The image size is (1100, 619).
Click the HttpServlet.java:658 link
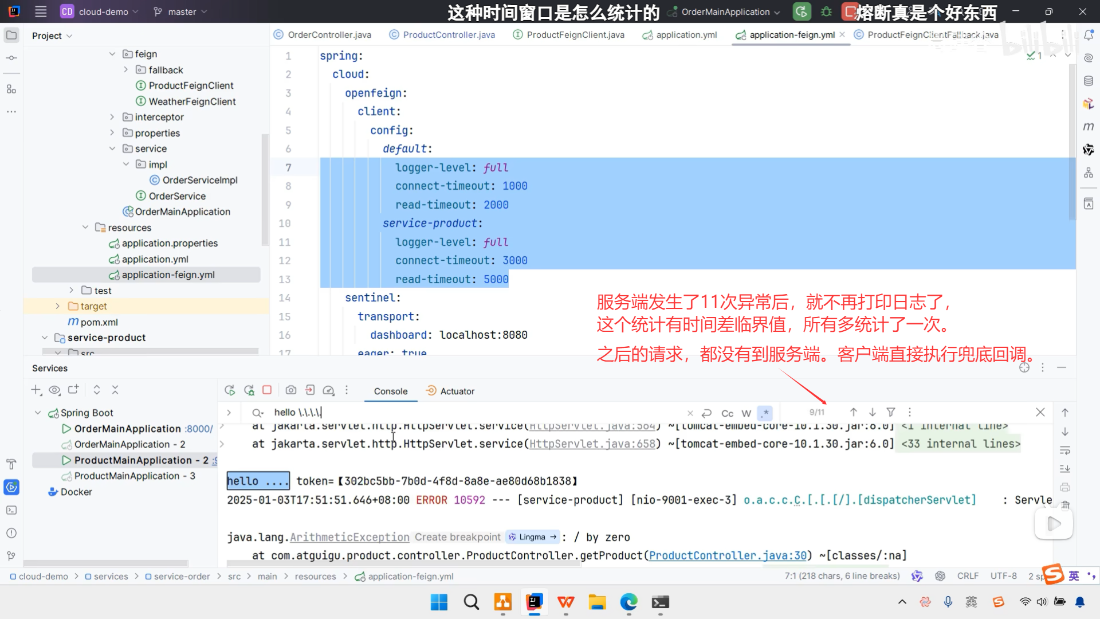click(592, 444)
